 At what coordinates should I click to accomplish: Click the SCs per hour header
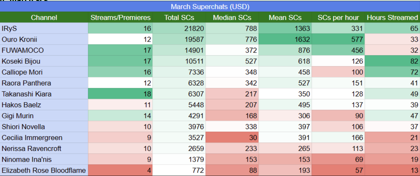[338, 18]
